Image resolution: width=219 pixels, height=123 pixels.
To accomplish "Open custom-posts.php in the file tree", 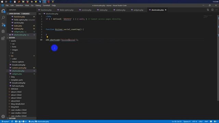I will [x=22, y=68].
